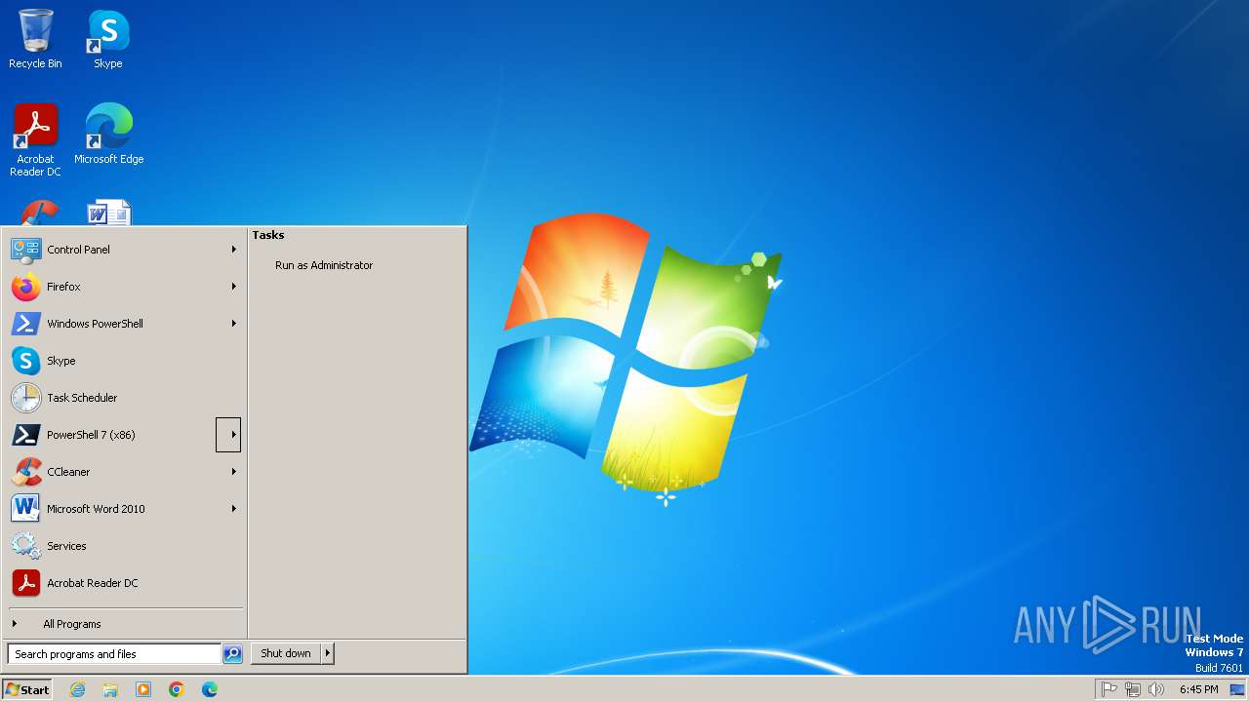Click the Microsoft Word 2010 icon
Image resolution: width=1249 pixels, height=702 pixels.
[25, 509]
